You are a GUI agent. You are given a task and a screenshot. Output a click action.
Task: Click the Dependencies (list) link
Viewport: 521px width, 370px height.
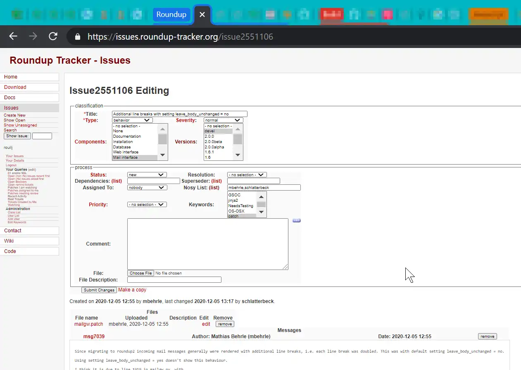click(117, 181)
